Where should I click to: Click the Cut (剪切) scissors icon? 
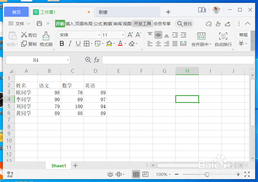click(x=29, y=35)
